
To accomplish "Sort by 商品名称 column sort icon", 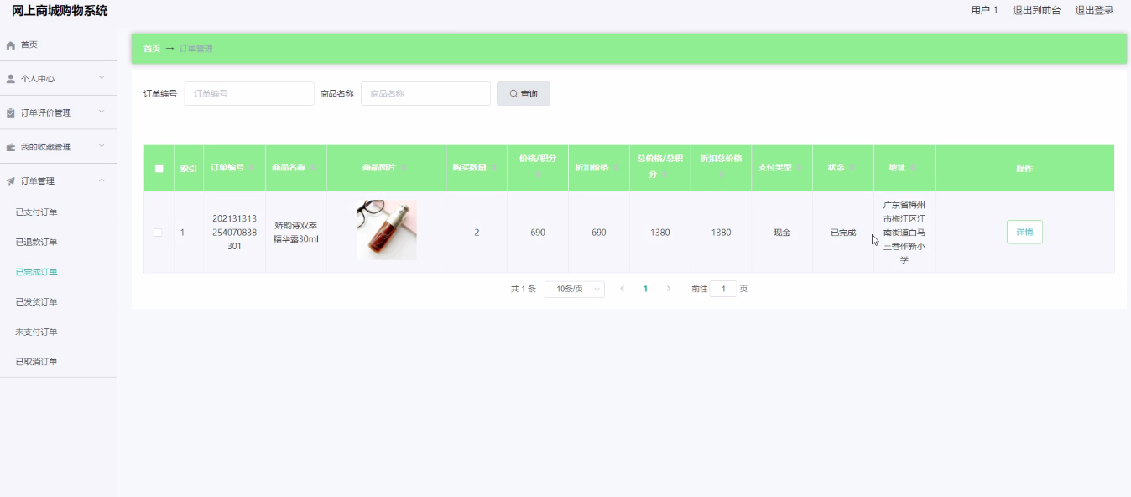I will coord(313,168).
